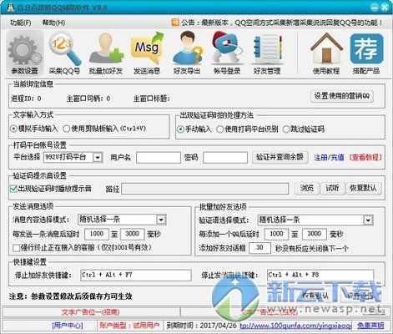Click add-QQ delay minimum 1000 field
393x334 pixels.
[276, 234]
